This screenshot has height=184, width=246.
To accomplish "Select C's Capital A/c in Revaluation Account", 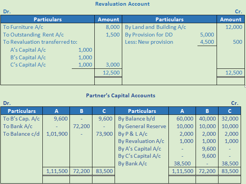I will [28, 65].
